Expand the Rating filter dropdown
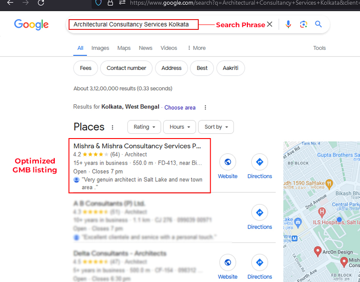 click(x=144, y=127)
